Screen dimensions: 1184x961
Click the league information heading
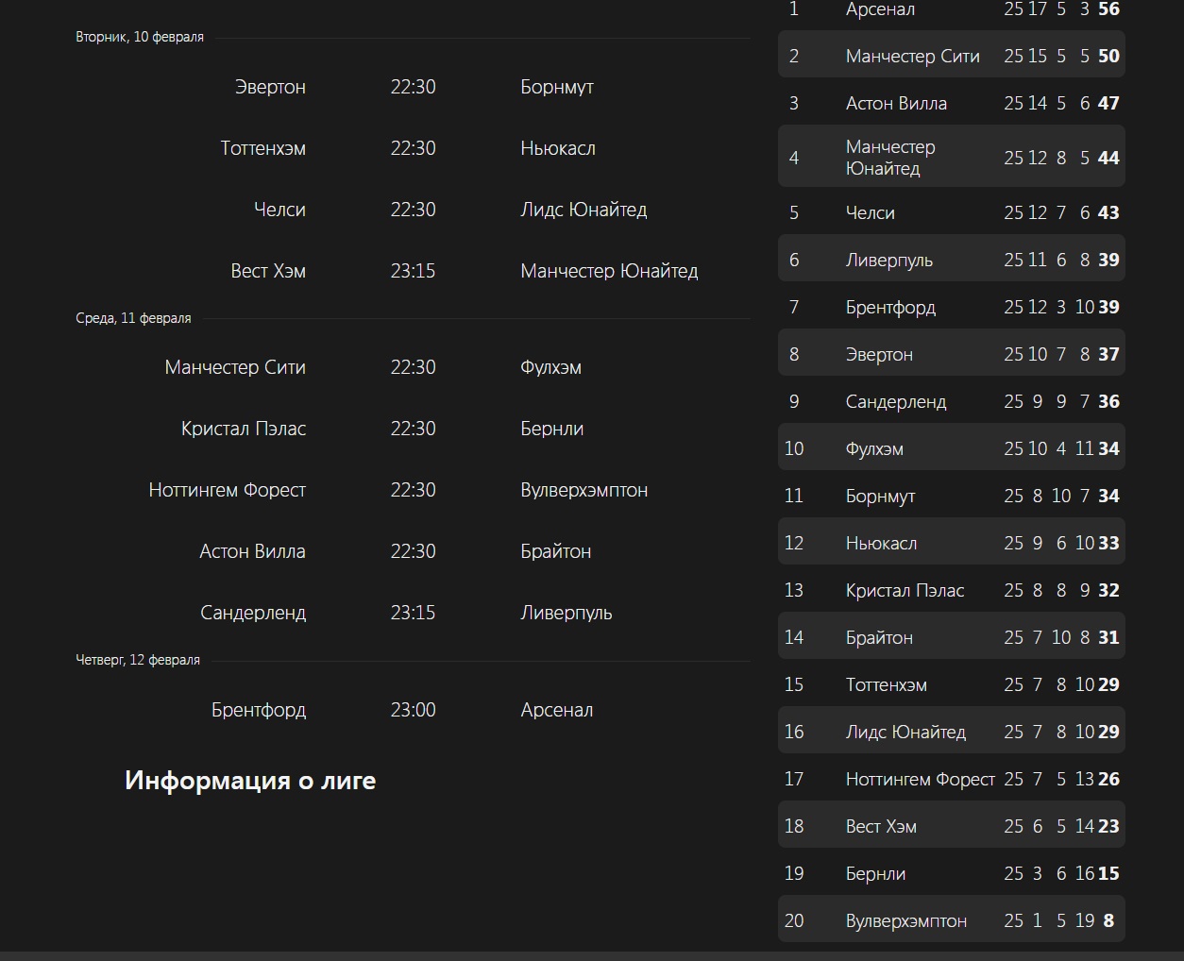[x=250, y=781]
